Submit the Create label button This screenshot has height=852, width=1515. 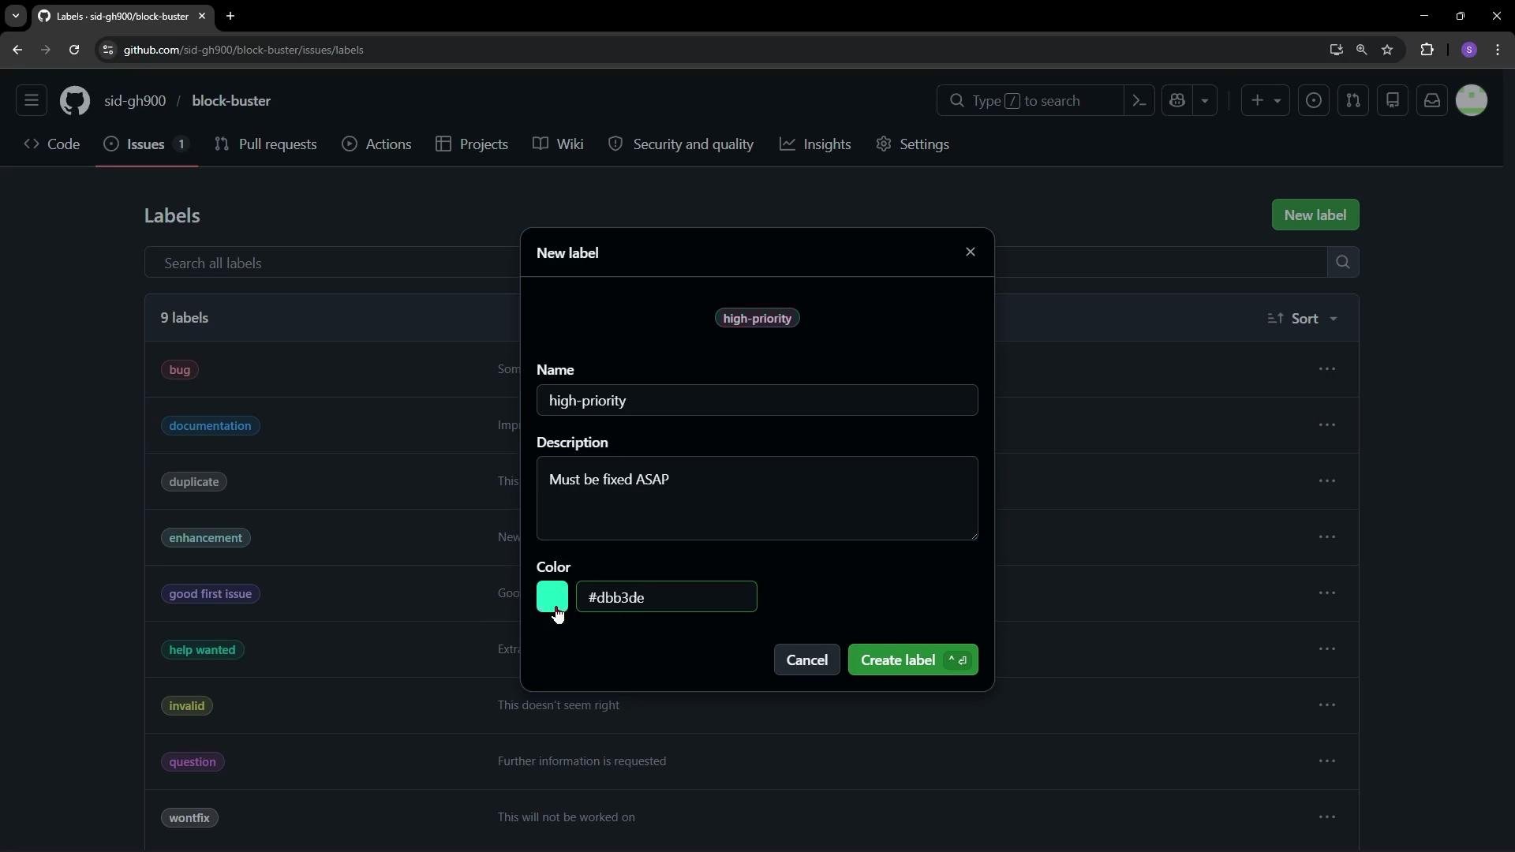click(x=913, y=660)
